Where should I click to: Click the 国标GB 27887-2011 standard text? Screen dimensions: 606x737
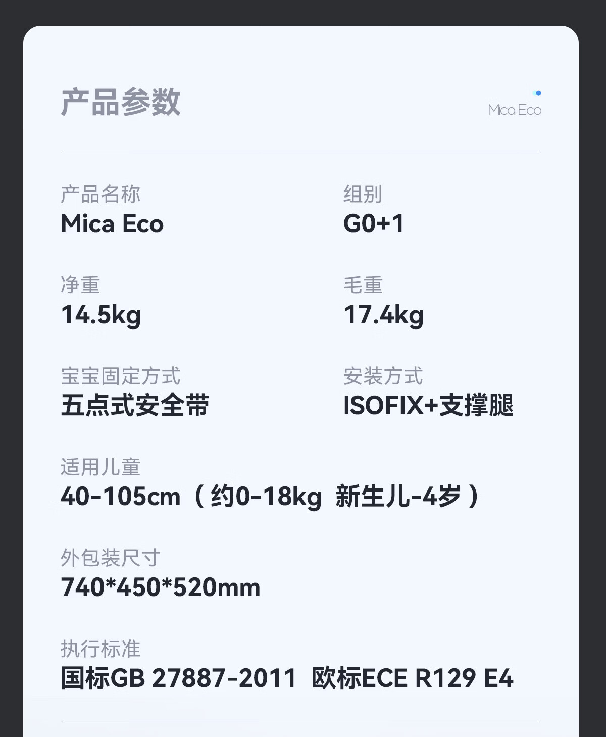pos(178,678)
